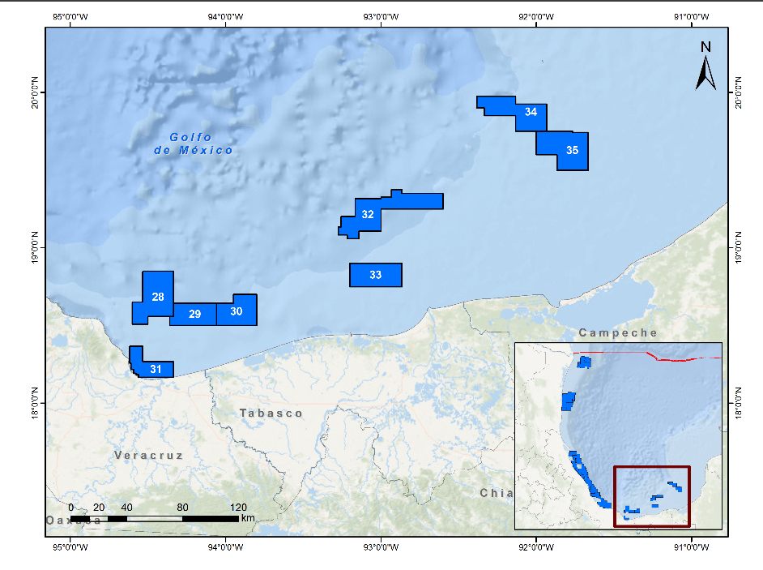The image size is (763, 570).
Task: Click the scale bar
Action: tap(154, 518)
